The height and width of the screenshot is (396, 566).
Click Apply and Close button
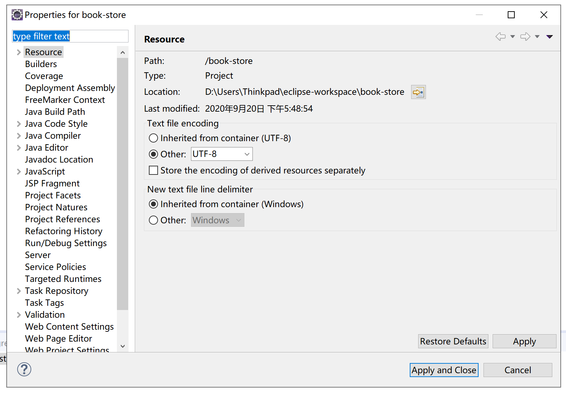point(444,370)
